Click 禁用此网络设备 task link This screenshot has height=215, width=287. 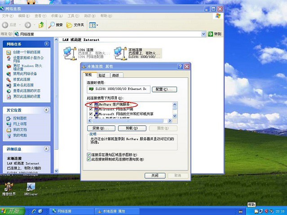coord(25,74)
